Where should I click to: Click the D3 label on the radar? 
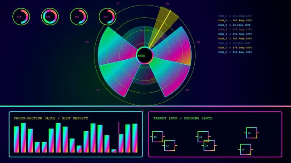187,90
